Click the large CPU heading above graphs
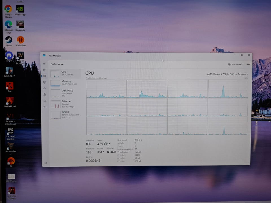Viewport: 271px width, 203px height. 89,73
